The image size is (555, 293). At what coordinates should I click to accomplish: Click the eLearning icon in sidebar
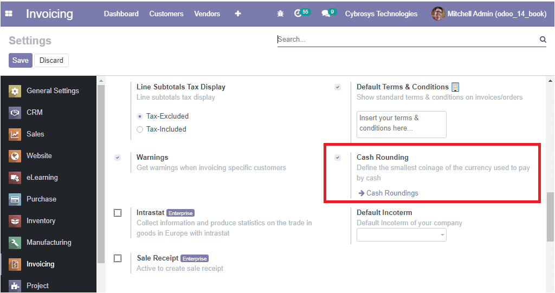coord(15,178)
